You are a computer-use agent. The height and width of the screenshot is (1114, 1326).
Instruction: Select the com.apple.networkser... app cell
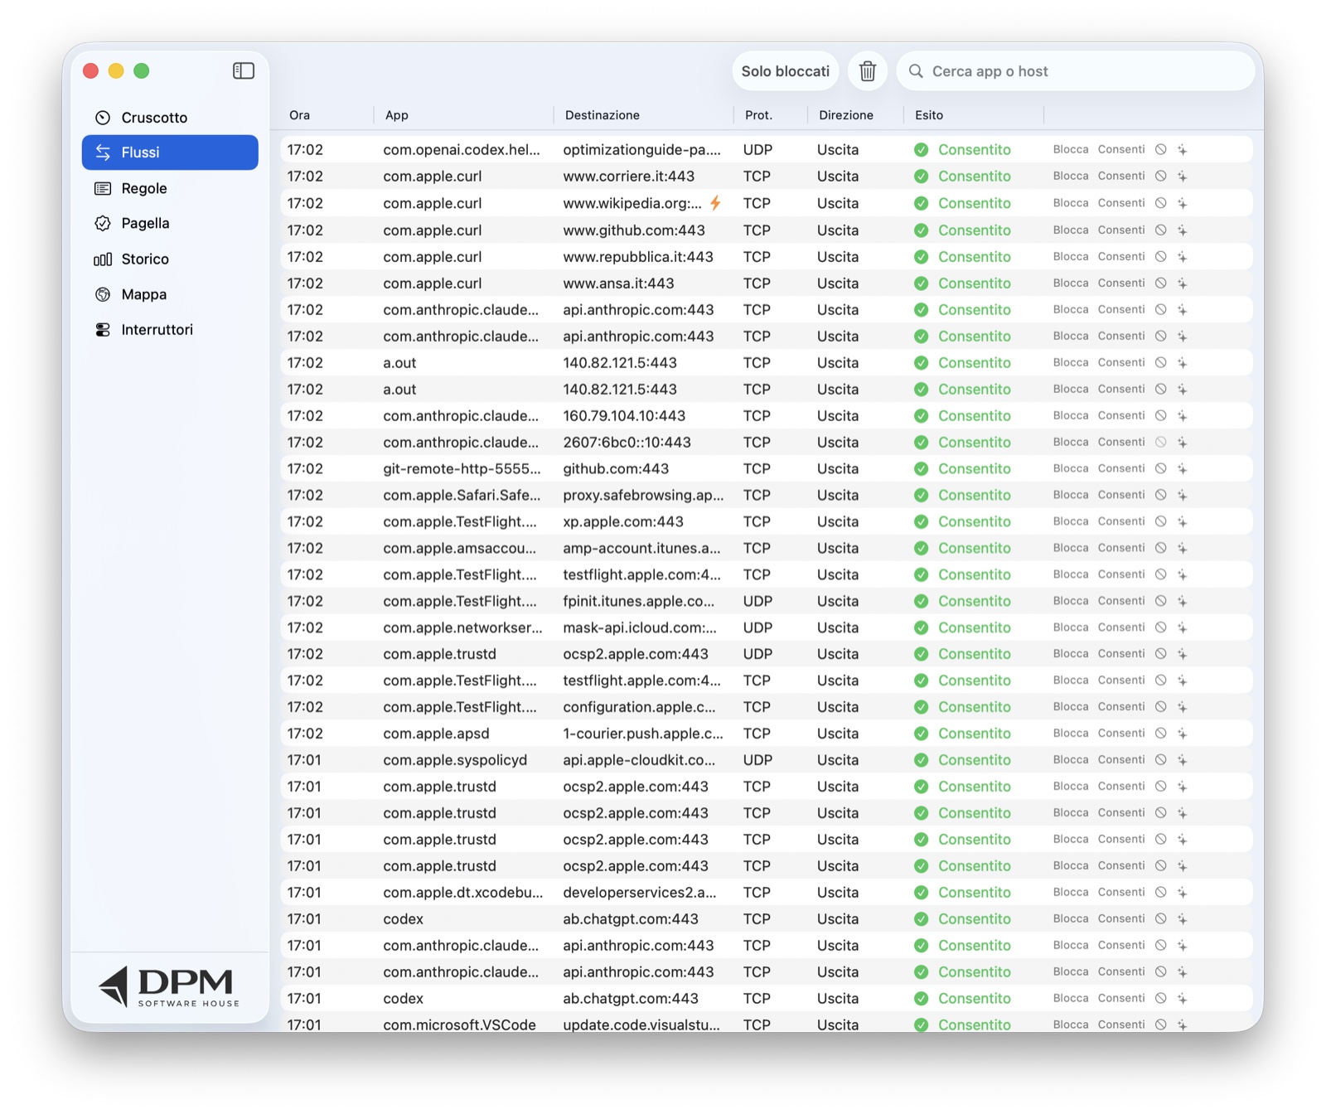tap(462, 628)
